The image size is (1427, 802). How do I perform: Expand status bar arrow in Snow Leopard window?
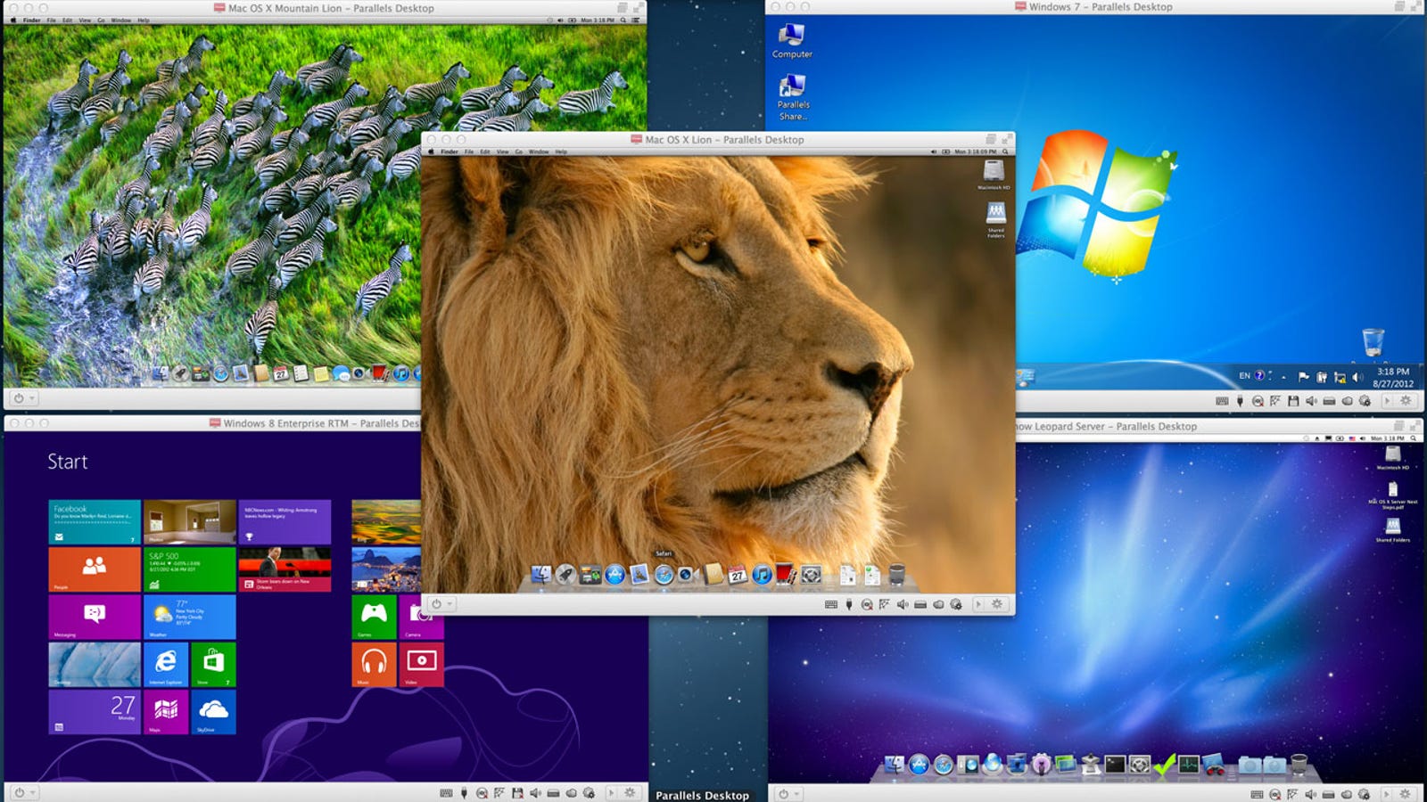[1387, 792]
